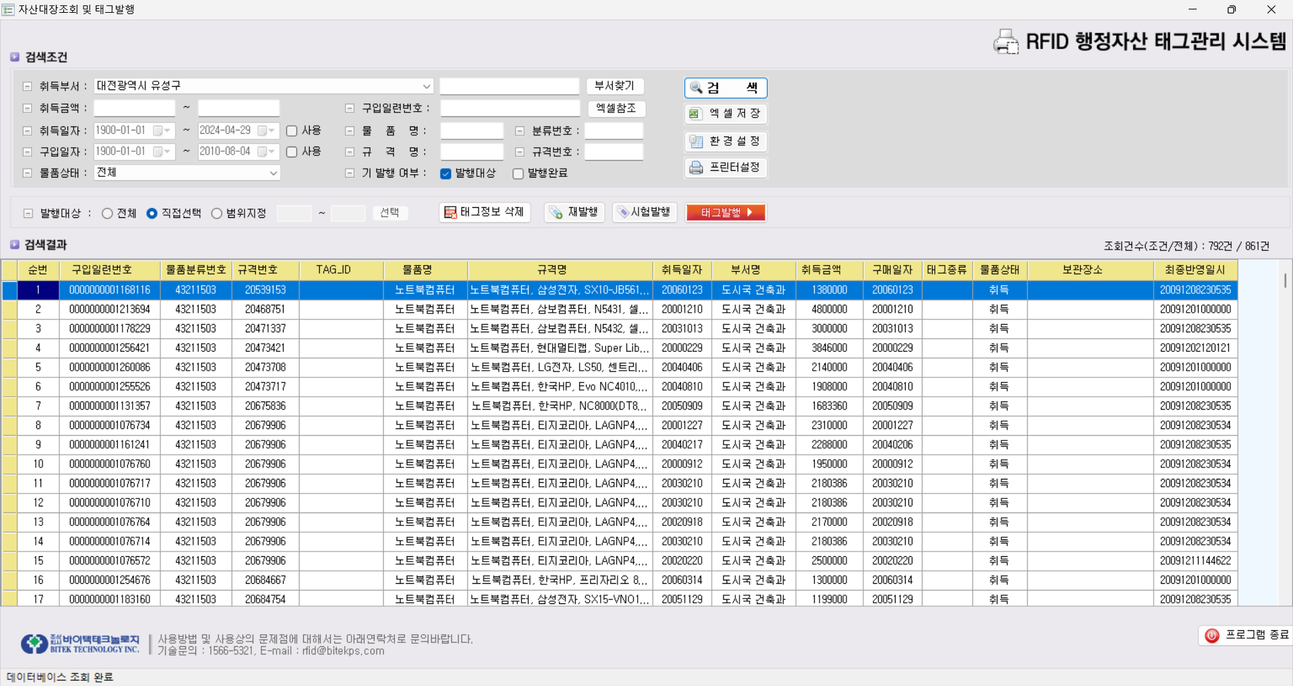Toggle the small box beside 취득부서 label
Image resolution: width=1293 pixels, height=686 pixels.
(x=28, y=87)
